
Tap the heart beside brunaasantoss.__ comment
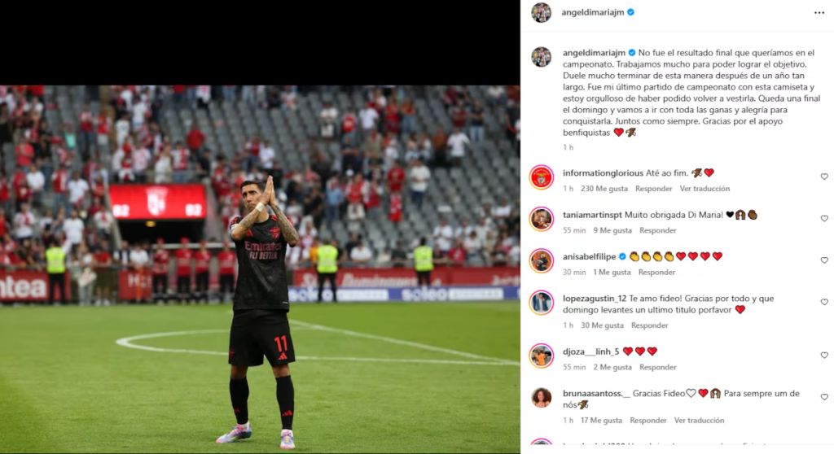[824, 397]
